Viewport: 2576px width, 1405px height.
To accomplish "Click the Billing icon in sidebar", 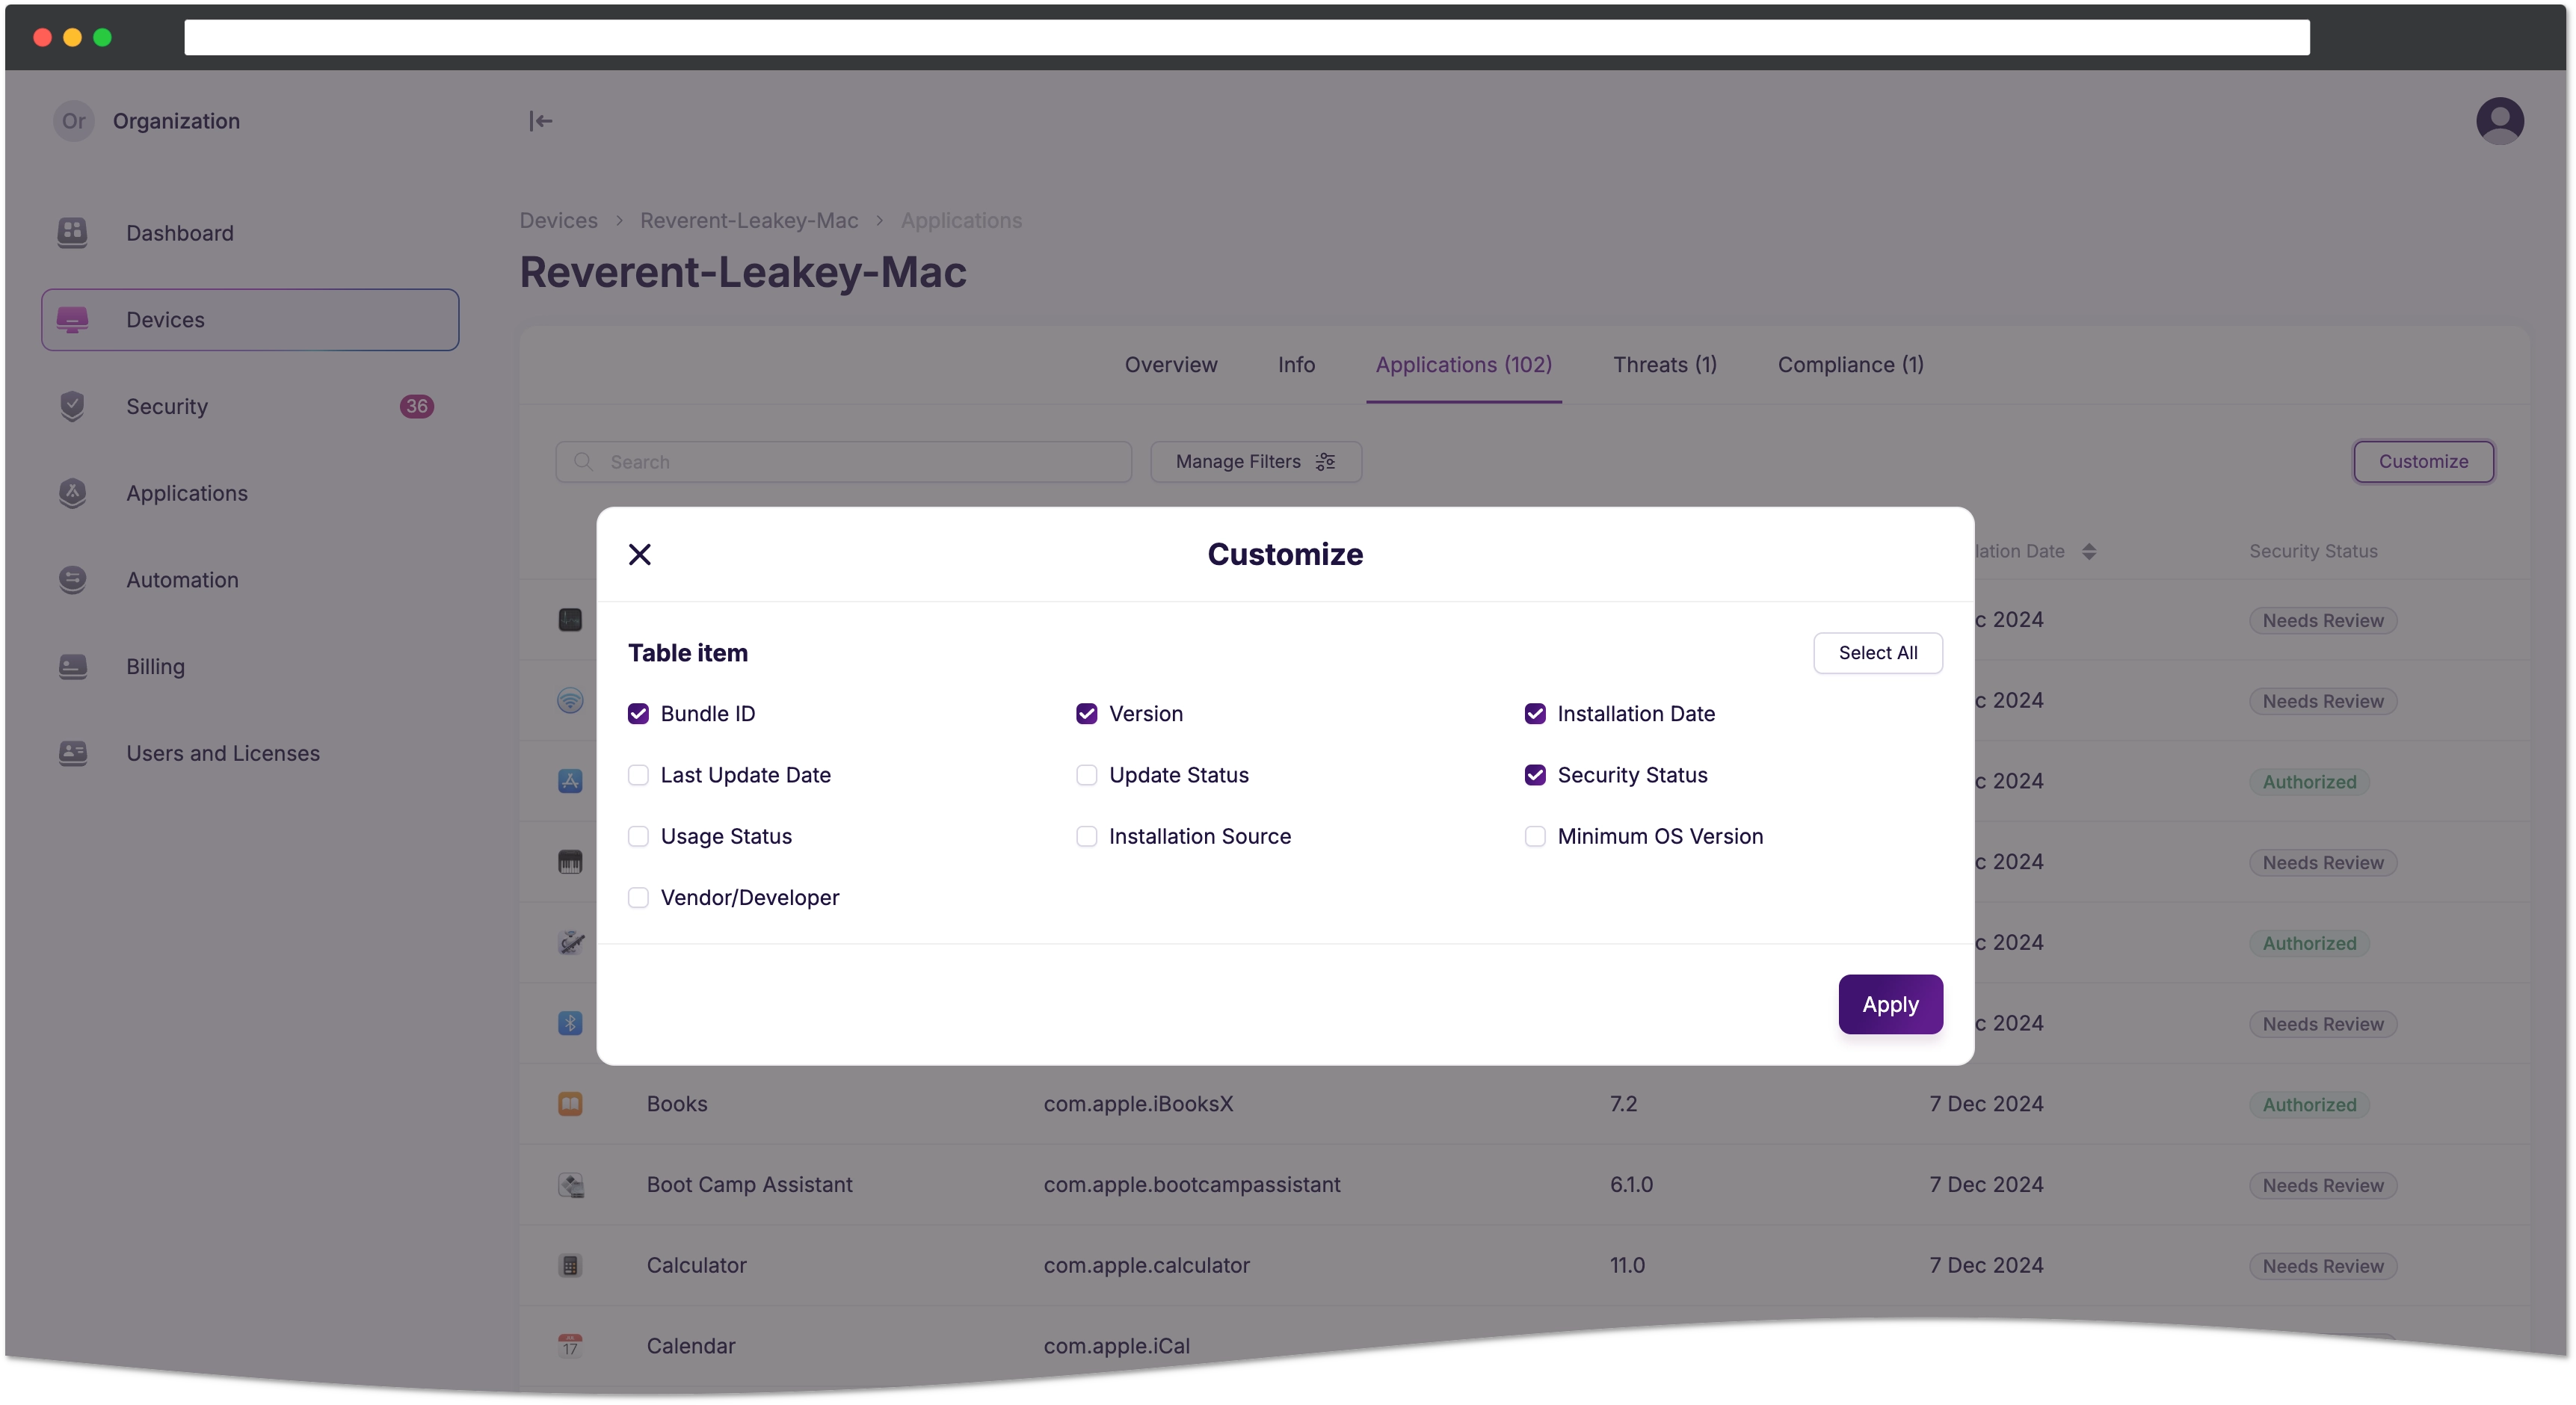I will (73, 666).
